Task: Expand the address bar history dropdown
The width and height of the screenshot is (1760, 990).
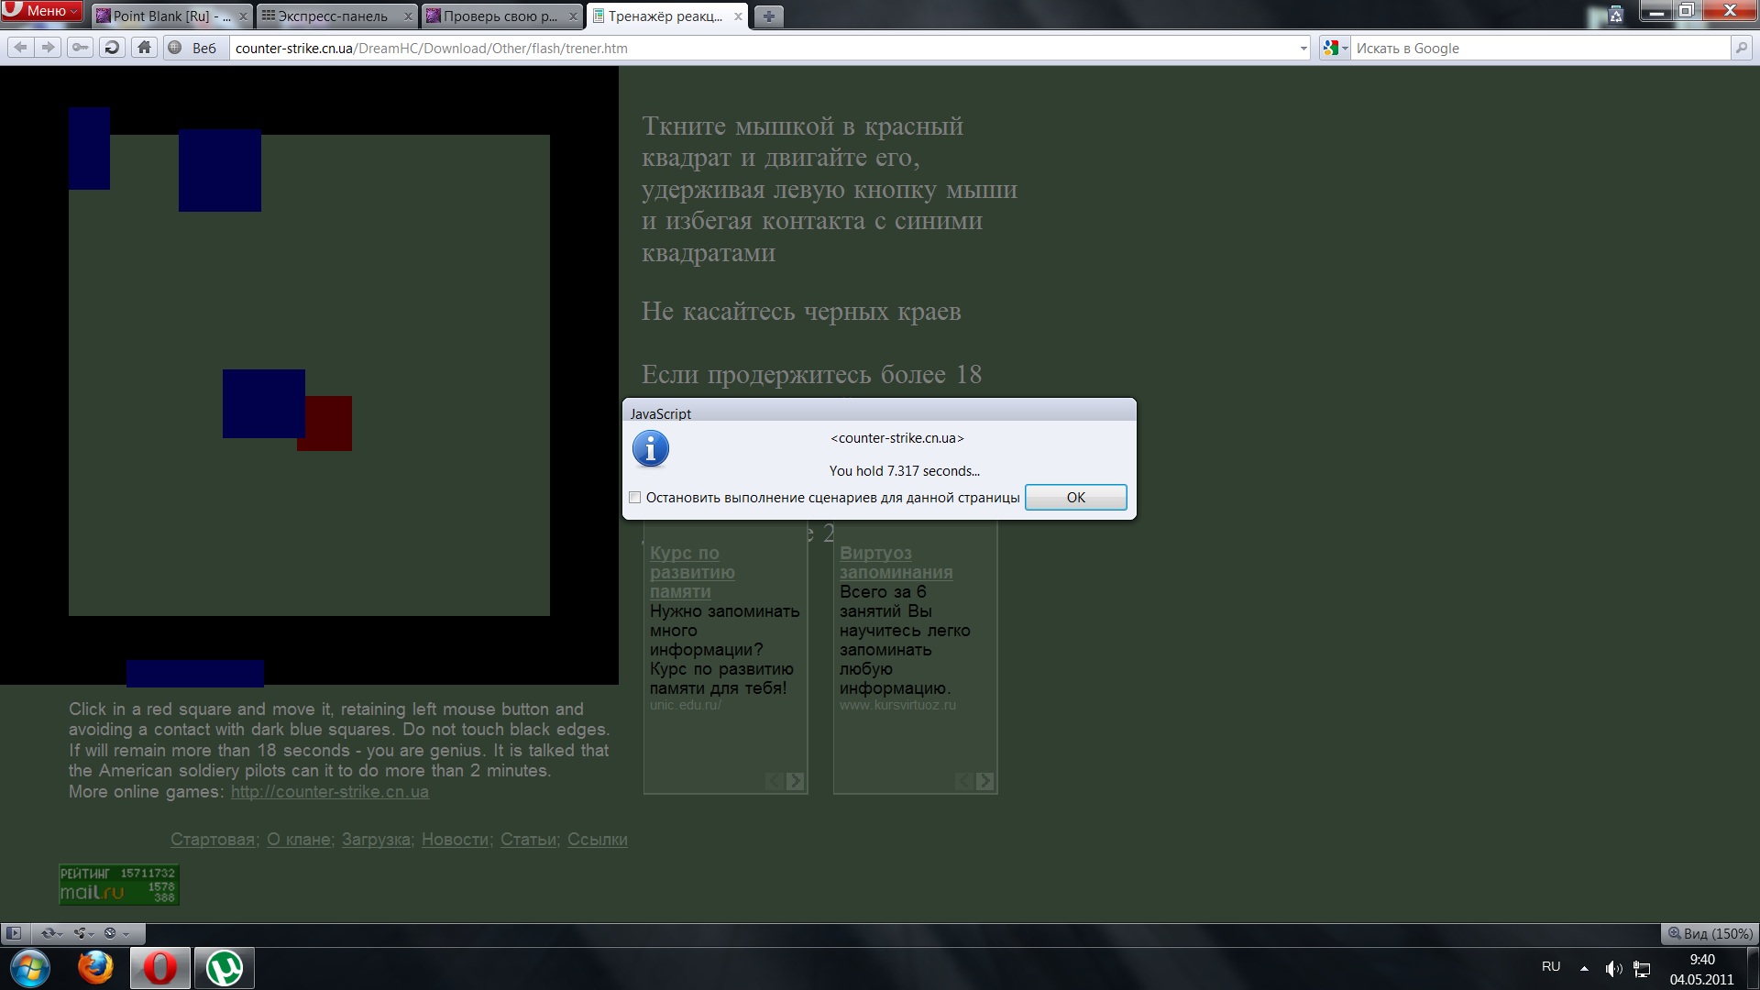Action: pos(1303,49)
